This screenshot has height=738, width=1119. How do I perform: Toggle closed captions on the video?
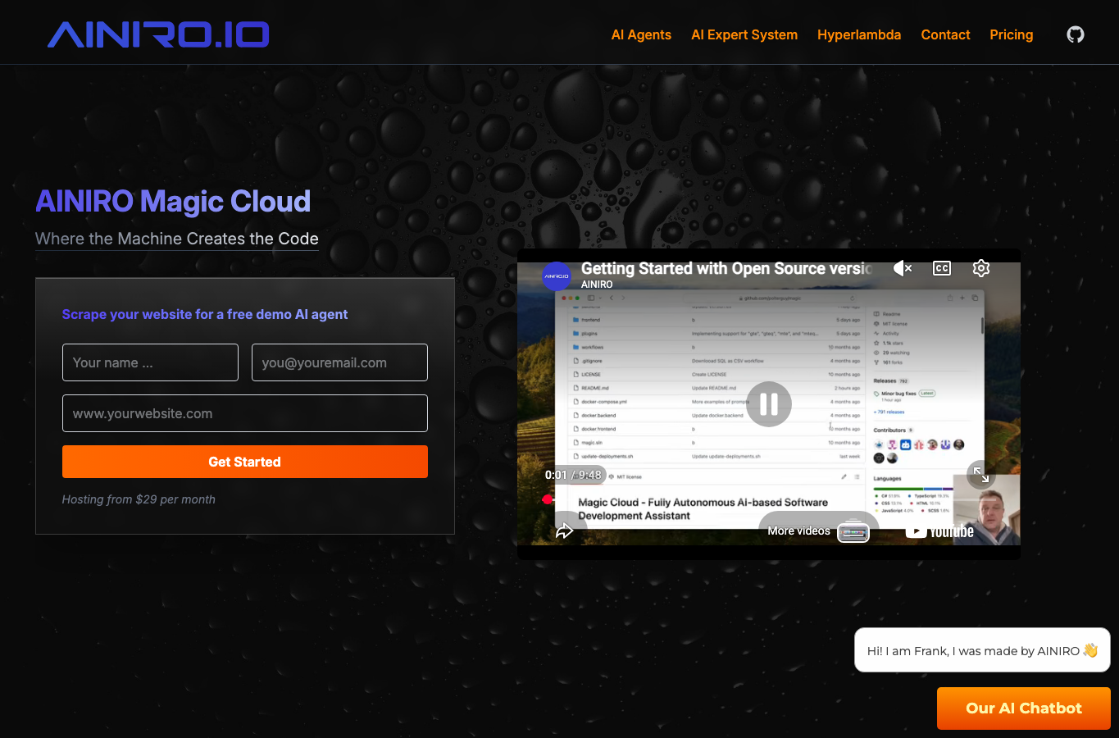tap(942, 268)
